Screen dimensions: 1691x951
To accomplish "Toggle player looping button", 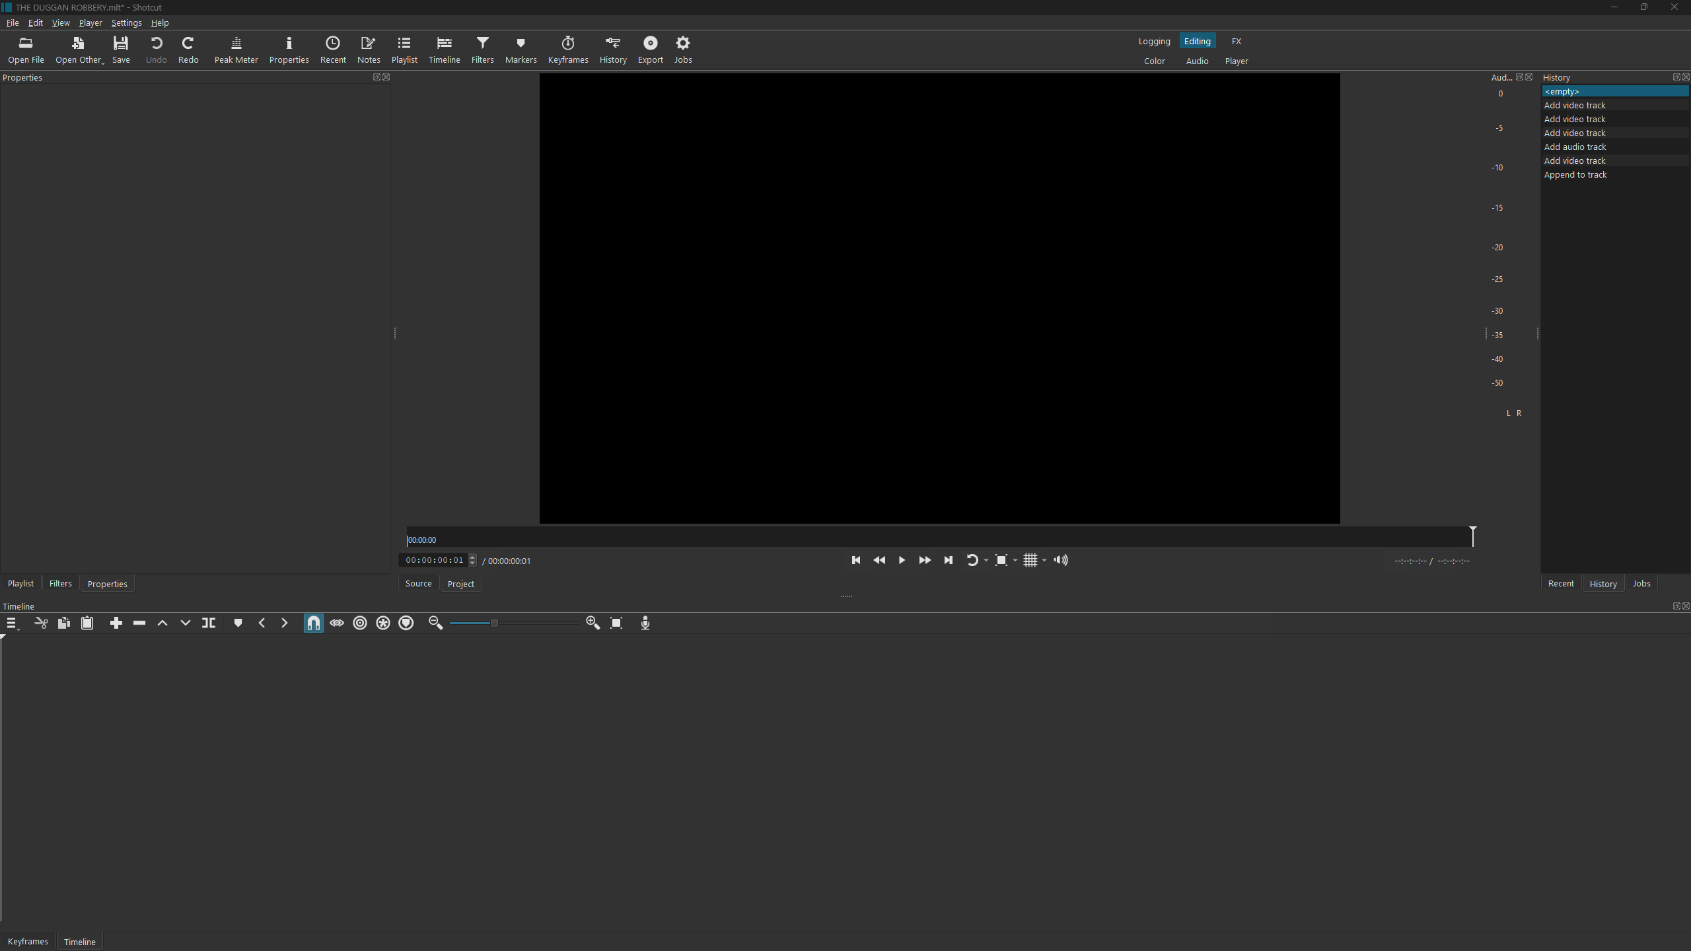I will 972,560.
